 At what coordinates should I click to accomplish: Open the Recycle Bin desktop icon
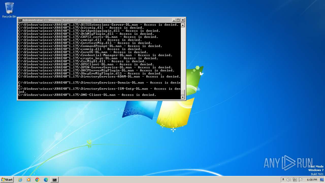click(x=9, y=10)
